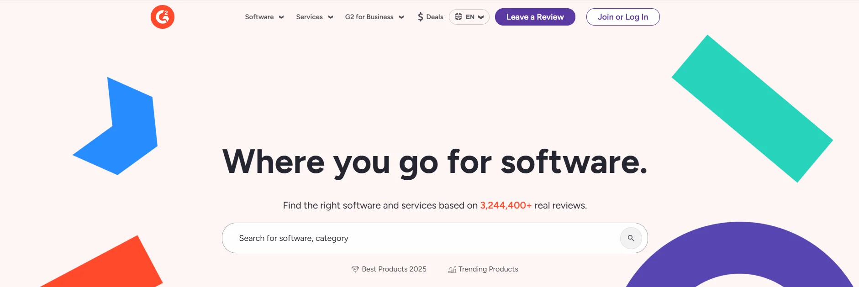Click the dollar sign icon beside Deals

[420, 17]
